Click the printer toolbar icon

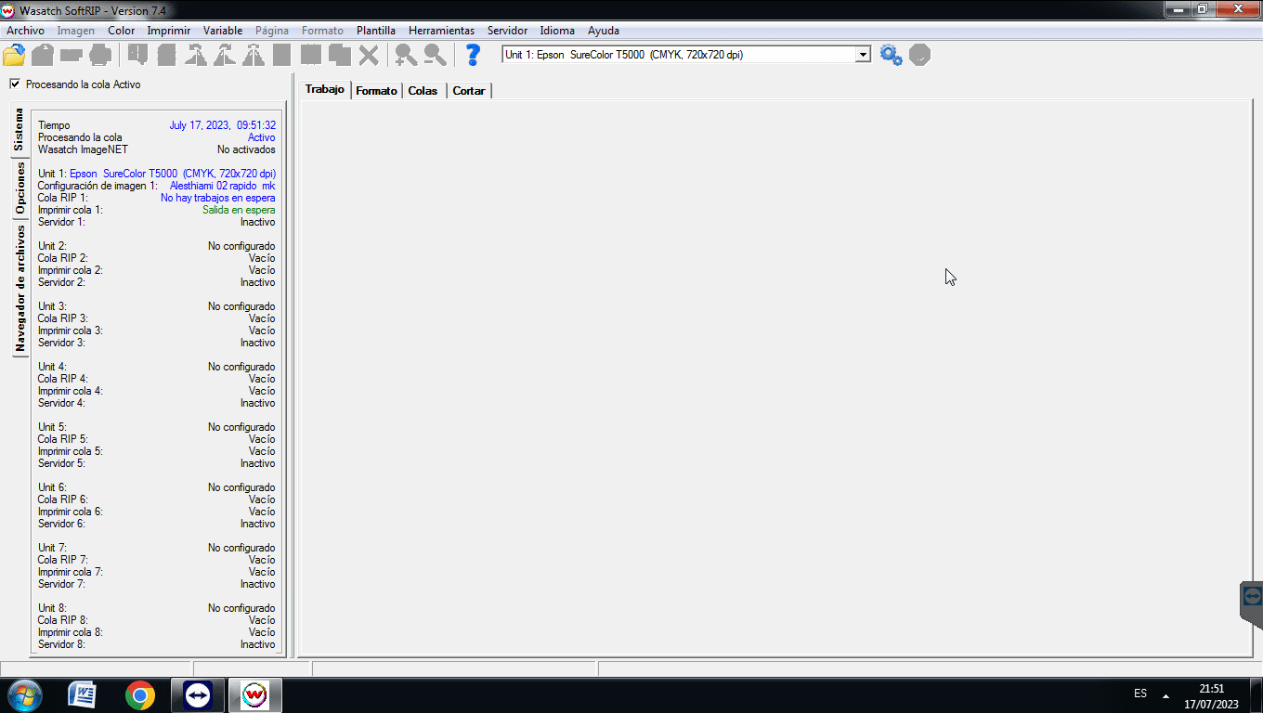pyautogui.click(x=100, y=55)
